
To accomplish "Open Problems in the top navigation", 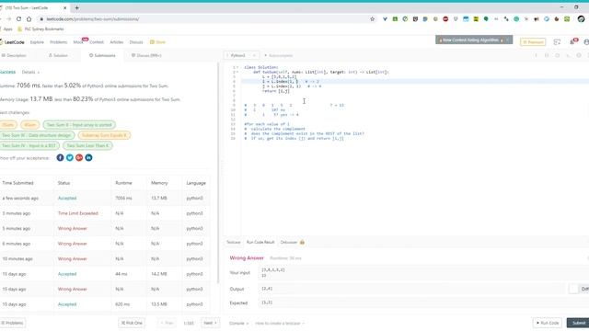I will click(58, 42).
